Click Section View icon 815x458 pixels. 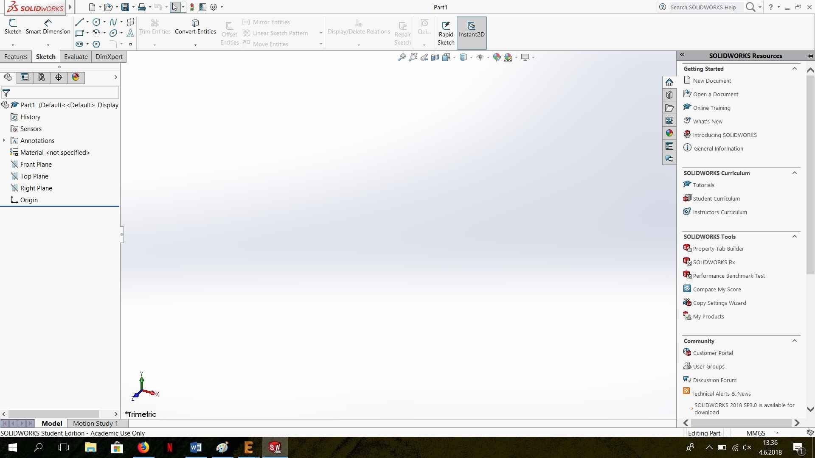(435, 57)
